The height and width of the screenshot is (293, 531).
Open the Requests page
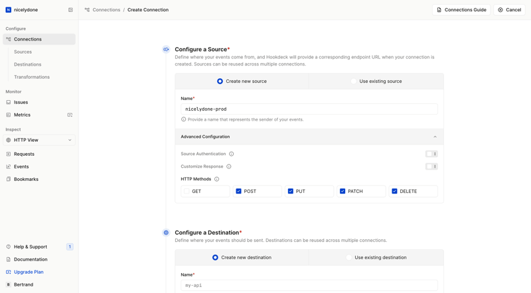[x=24, y=154]
